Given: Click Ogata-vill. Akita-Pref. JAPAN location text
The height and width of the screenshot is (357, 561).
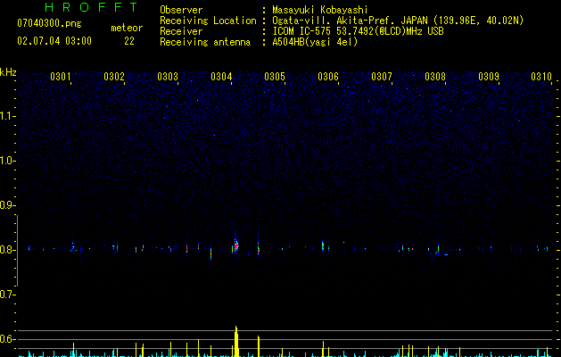Looking at the screenshot, I should (398, 21).
